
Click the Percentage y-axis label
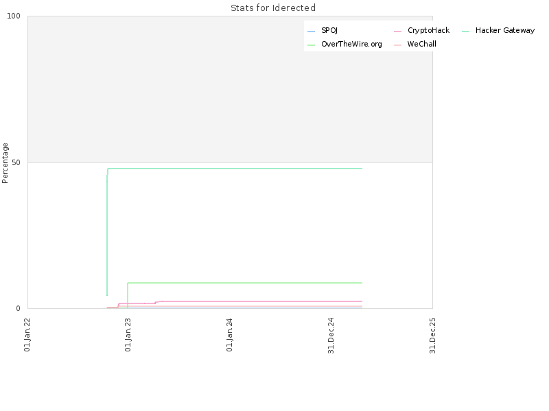pyautogui.click(x=5, y=163)
